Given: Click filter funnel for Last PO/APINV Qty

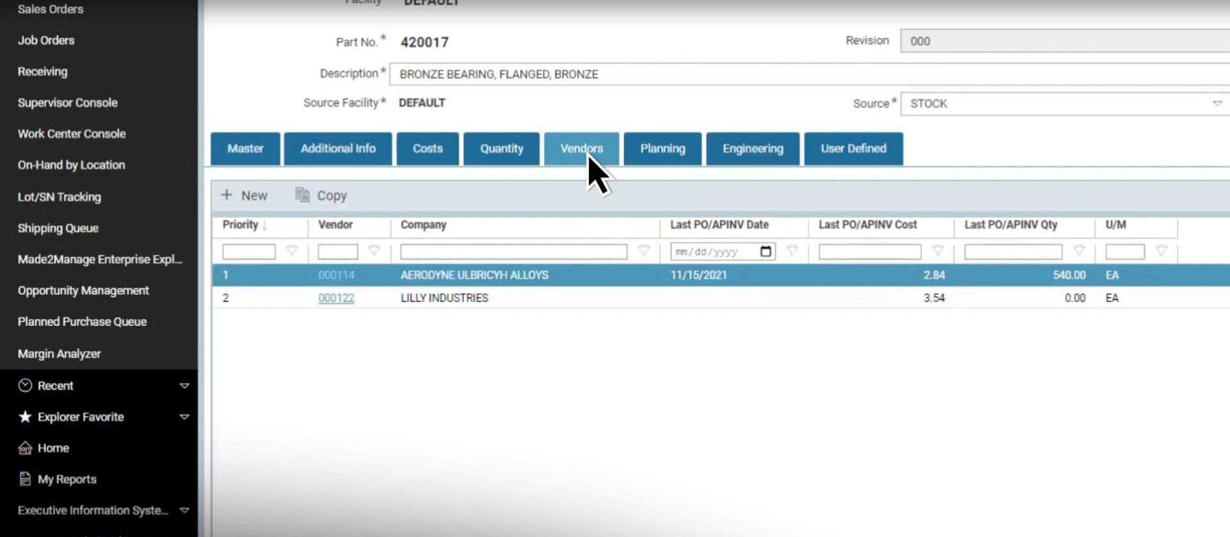Looking at the screenshot, I should (x=1079, y=251).
